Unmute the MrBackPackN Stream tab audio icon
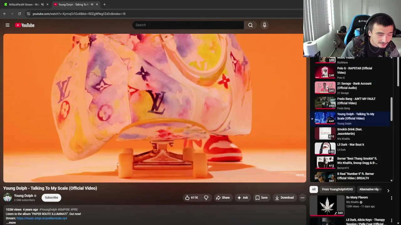The width and height of the screenshot is (401, 225). (x=42, y=4)
